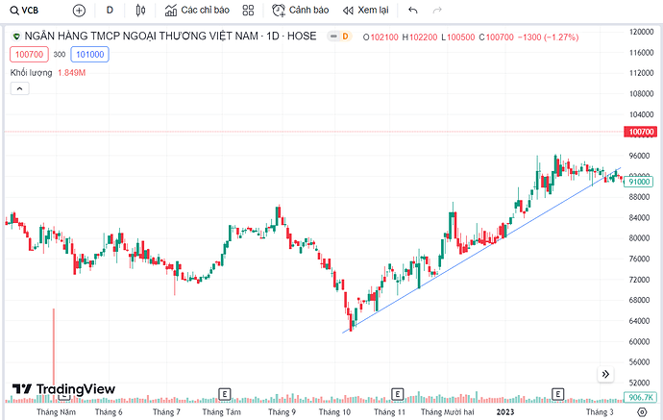Open the VCB symbol search
The width and height of the screenshot is (663, 420).
tap(24, 11)
